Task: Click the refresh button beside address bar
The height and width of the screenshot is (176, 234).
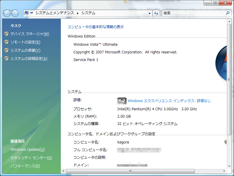Action: pyautogui.click(x=156, y=13)
